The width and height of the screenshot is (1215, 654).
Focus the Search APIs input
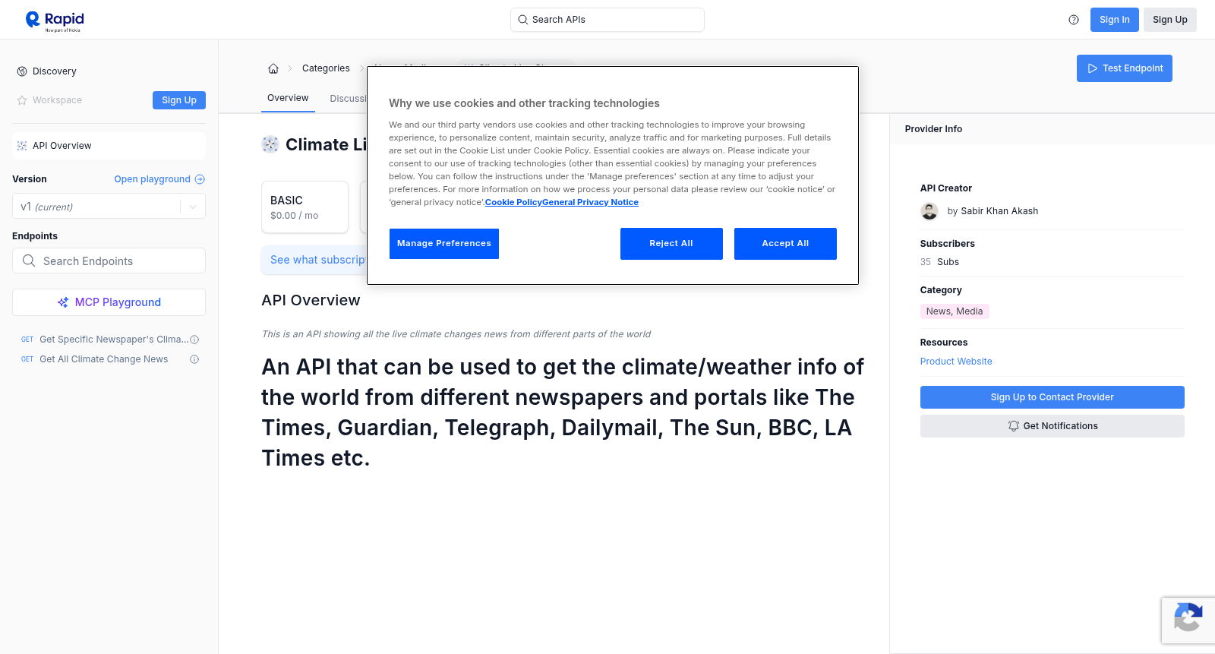(607, 20)
